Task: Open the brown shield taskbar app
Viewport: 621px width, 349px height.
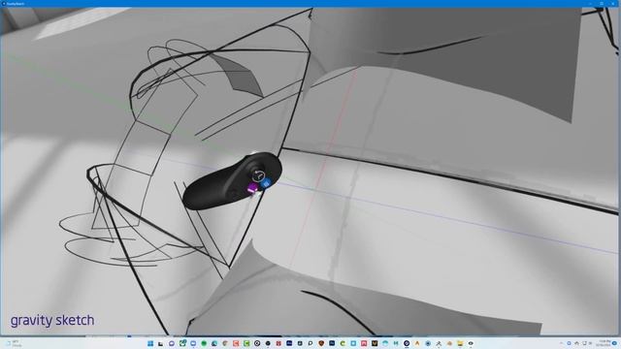Action: click(321, 343)
